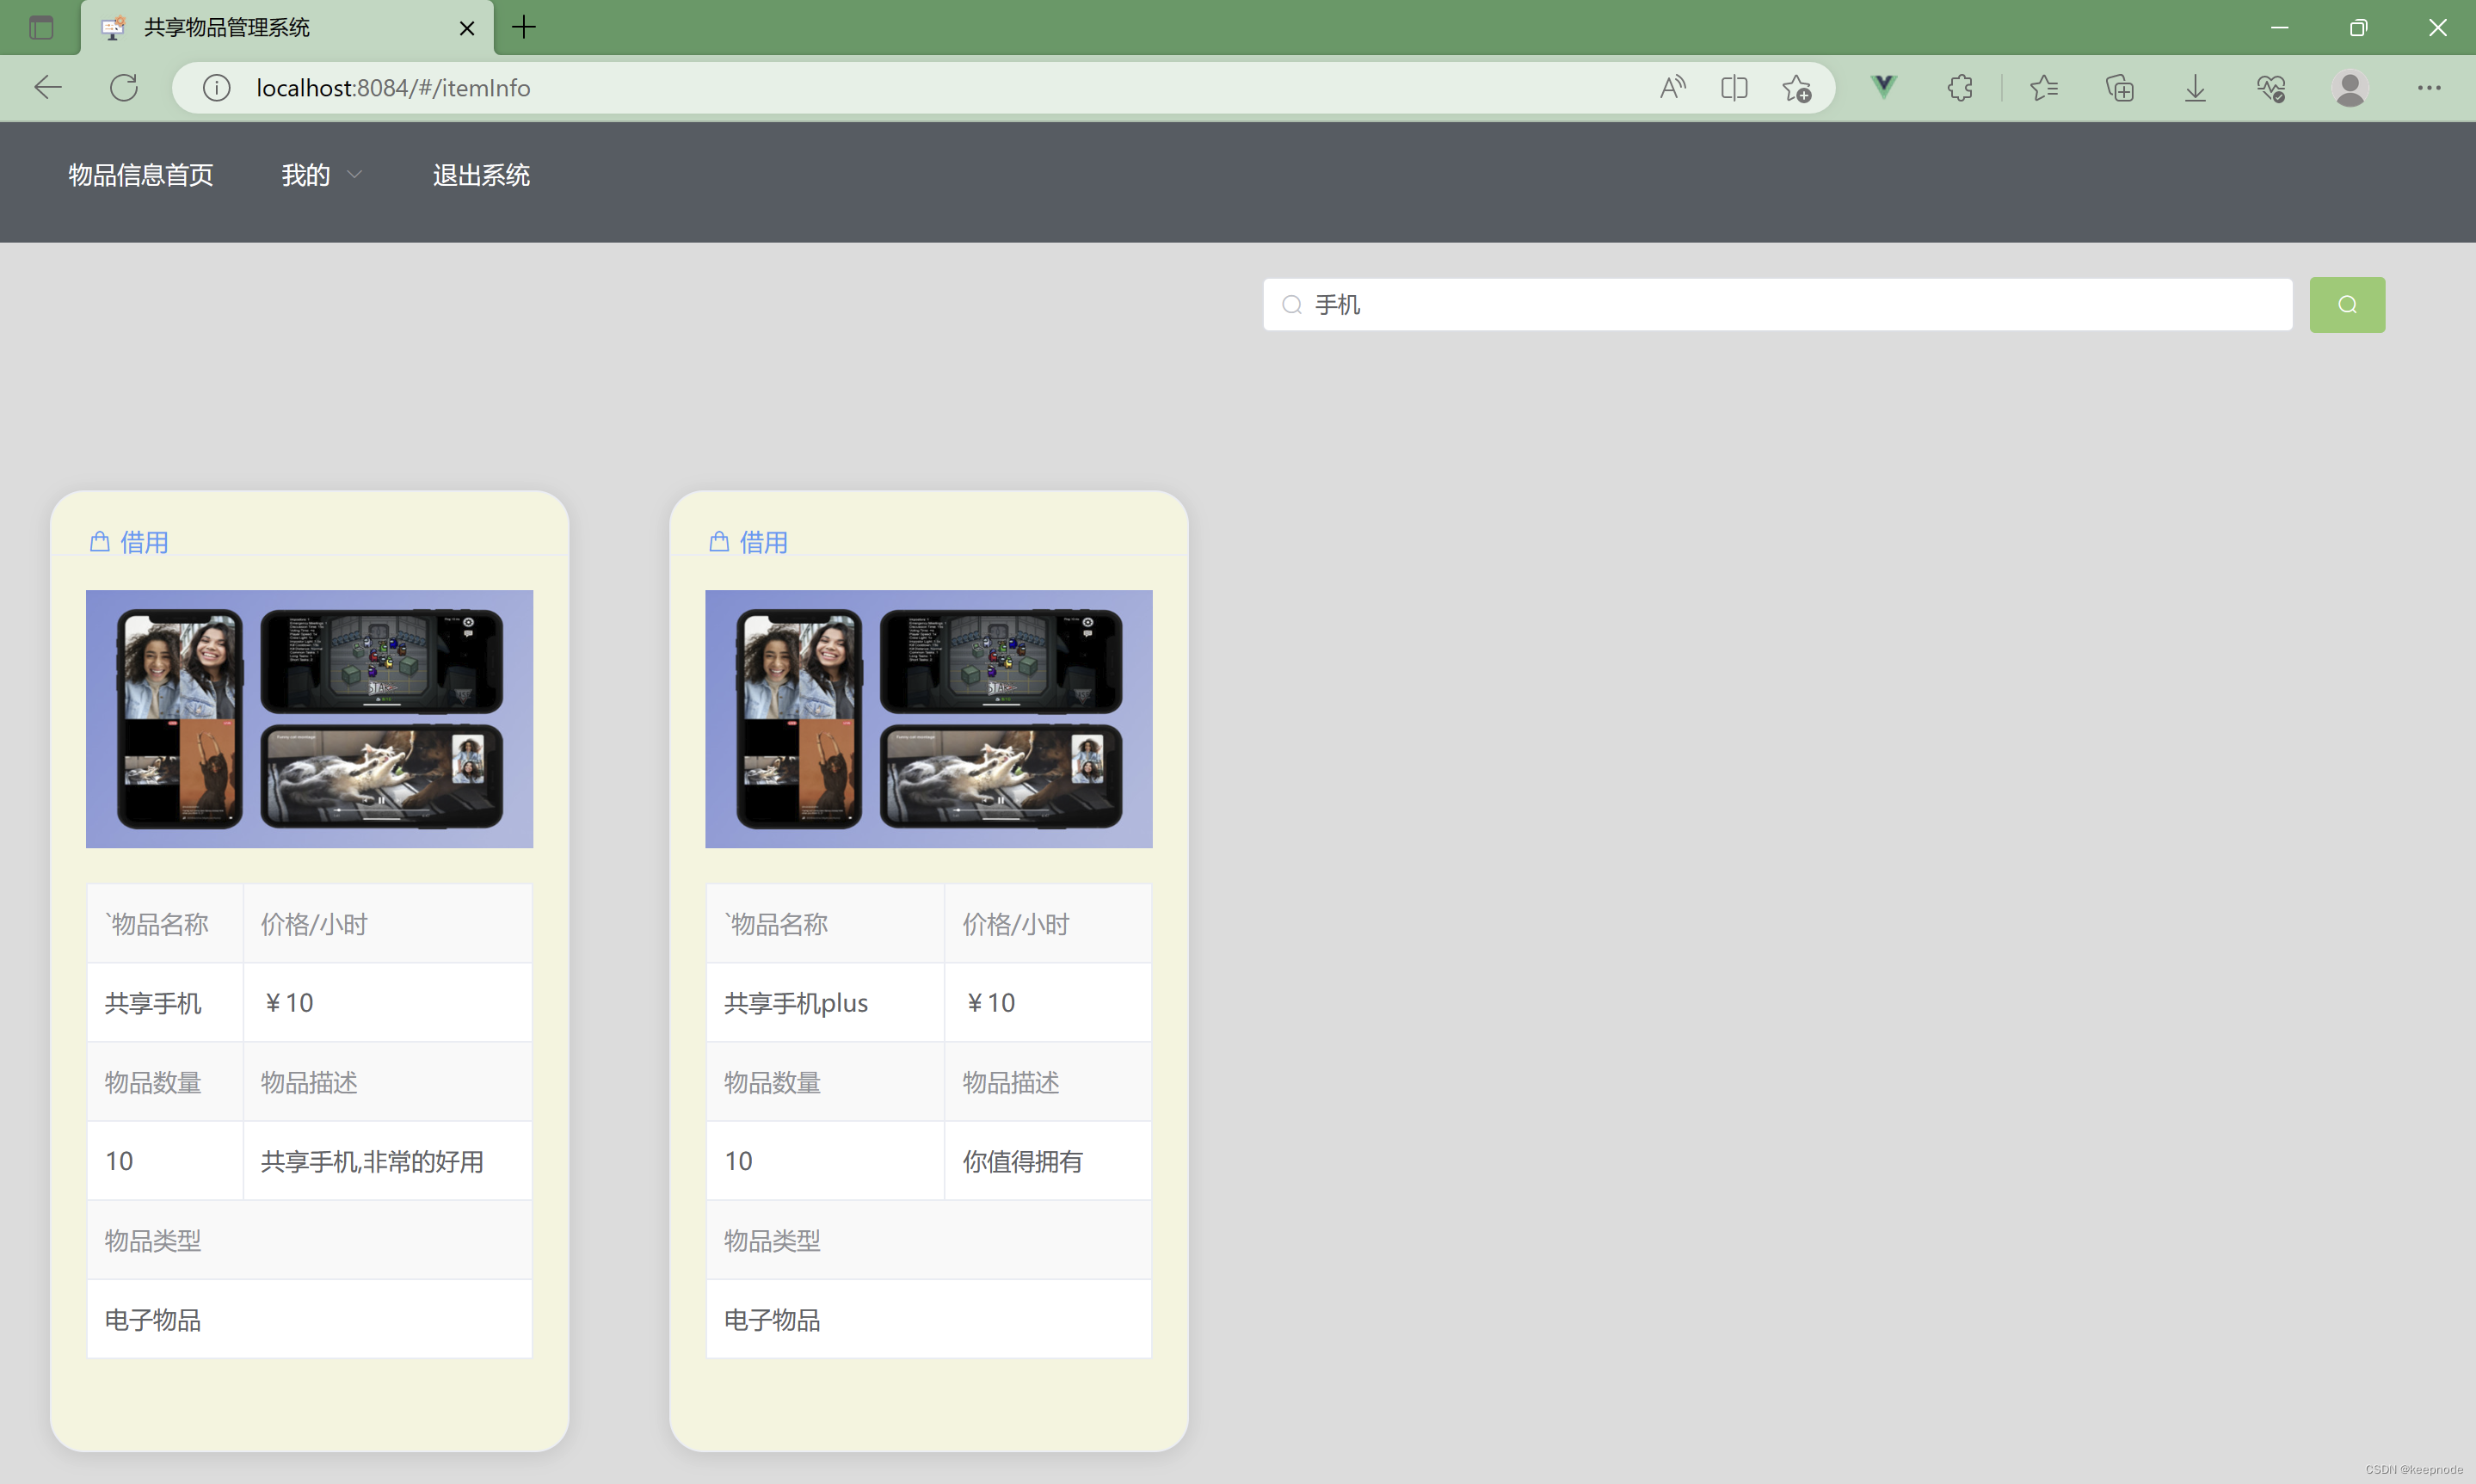Image resolution: width=2476 pixels, height=1484 pixels.
Task: Open product image of 共享手机 card
Action: pyautogui.click(x=309, y=719)
